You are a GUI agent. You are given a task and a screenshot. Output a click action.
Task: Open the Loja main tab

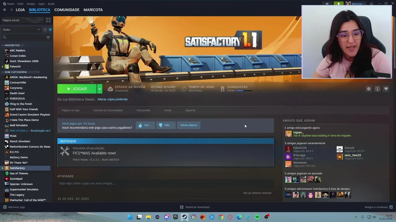coord(20,10)
